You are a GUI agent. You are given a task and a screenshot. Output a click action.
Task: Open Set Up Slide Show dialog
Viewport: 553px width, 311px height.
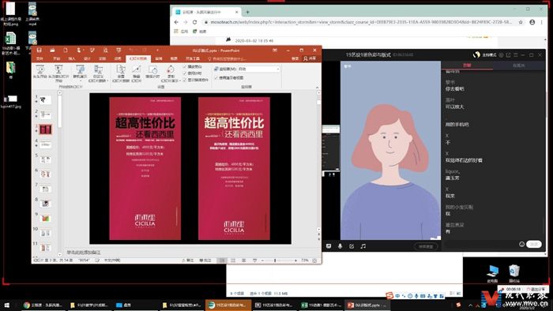tap(121, 73)
